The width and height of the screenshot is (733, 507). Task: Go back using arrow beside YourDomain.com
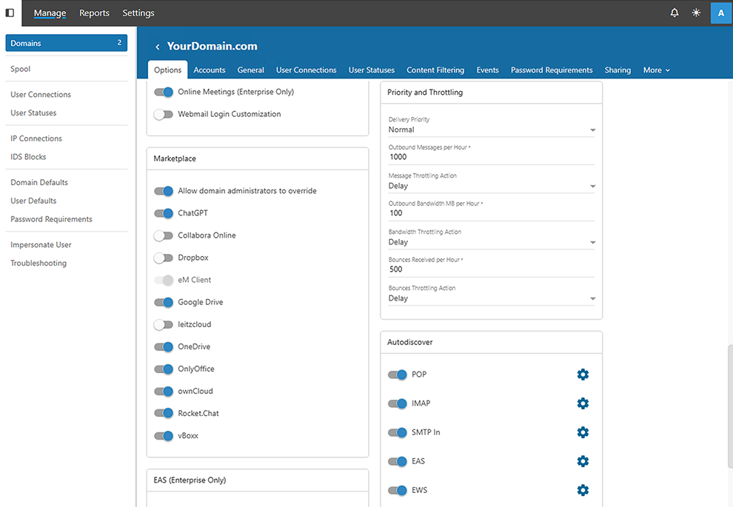click(x=157, y=47)
